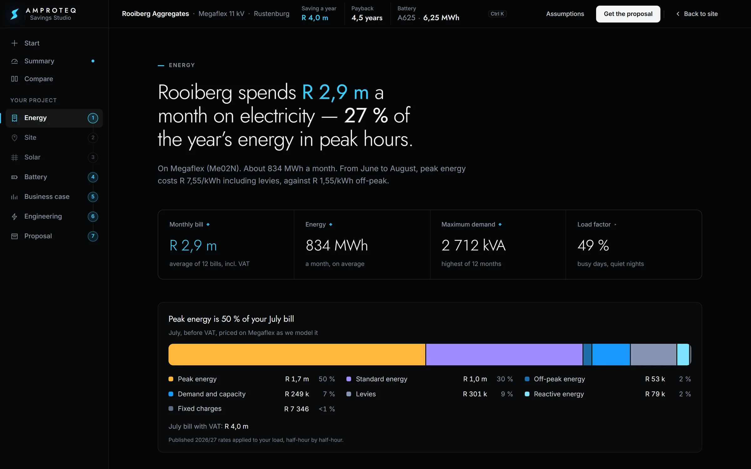
Task: Click the 49 % load factor value
Action: (x=593, y=245)
